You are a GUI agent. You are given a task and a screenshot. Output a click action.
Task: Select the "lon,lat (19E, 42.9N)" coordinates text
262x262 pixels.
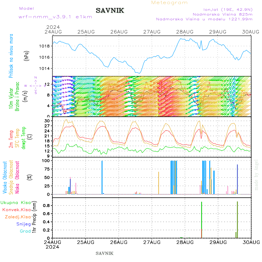[x=228, y=10]
